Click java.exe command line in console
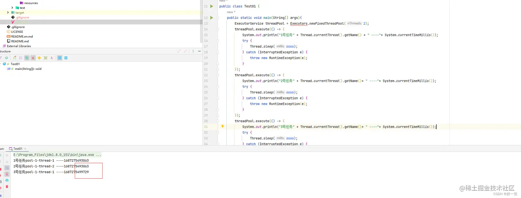The width and height of the screenshot is (521, 198). [58, 155]
